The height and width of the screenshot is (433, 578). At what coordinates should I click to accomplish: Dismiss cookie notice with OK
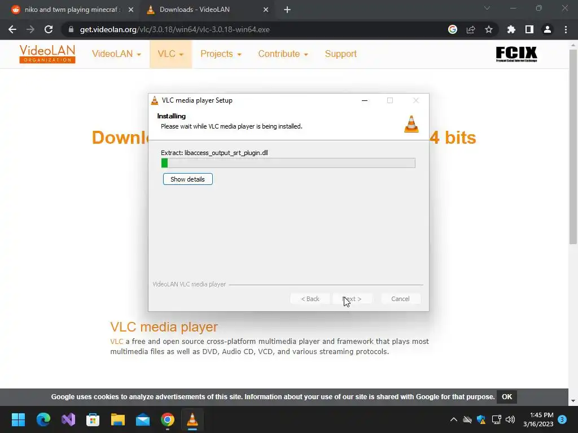point(507,397)
